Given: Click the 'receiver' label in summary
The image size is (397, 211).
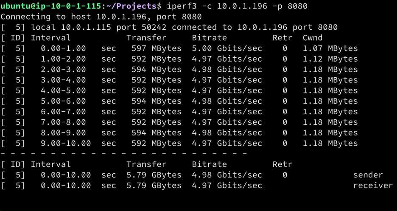Looking at the screenshot, I should click(373, 186).
